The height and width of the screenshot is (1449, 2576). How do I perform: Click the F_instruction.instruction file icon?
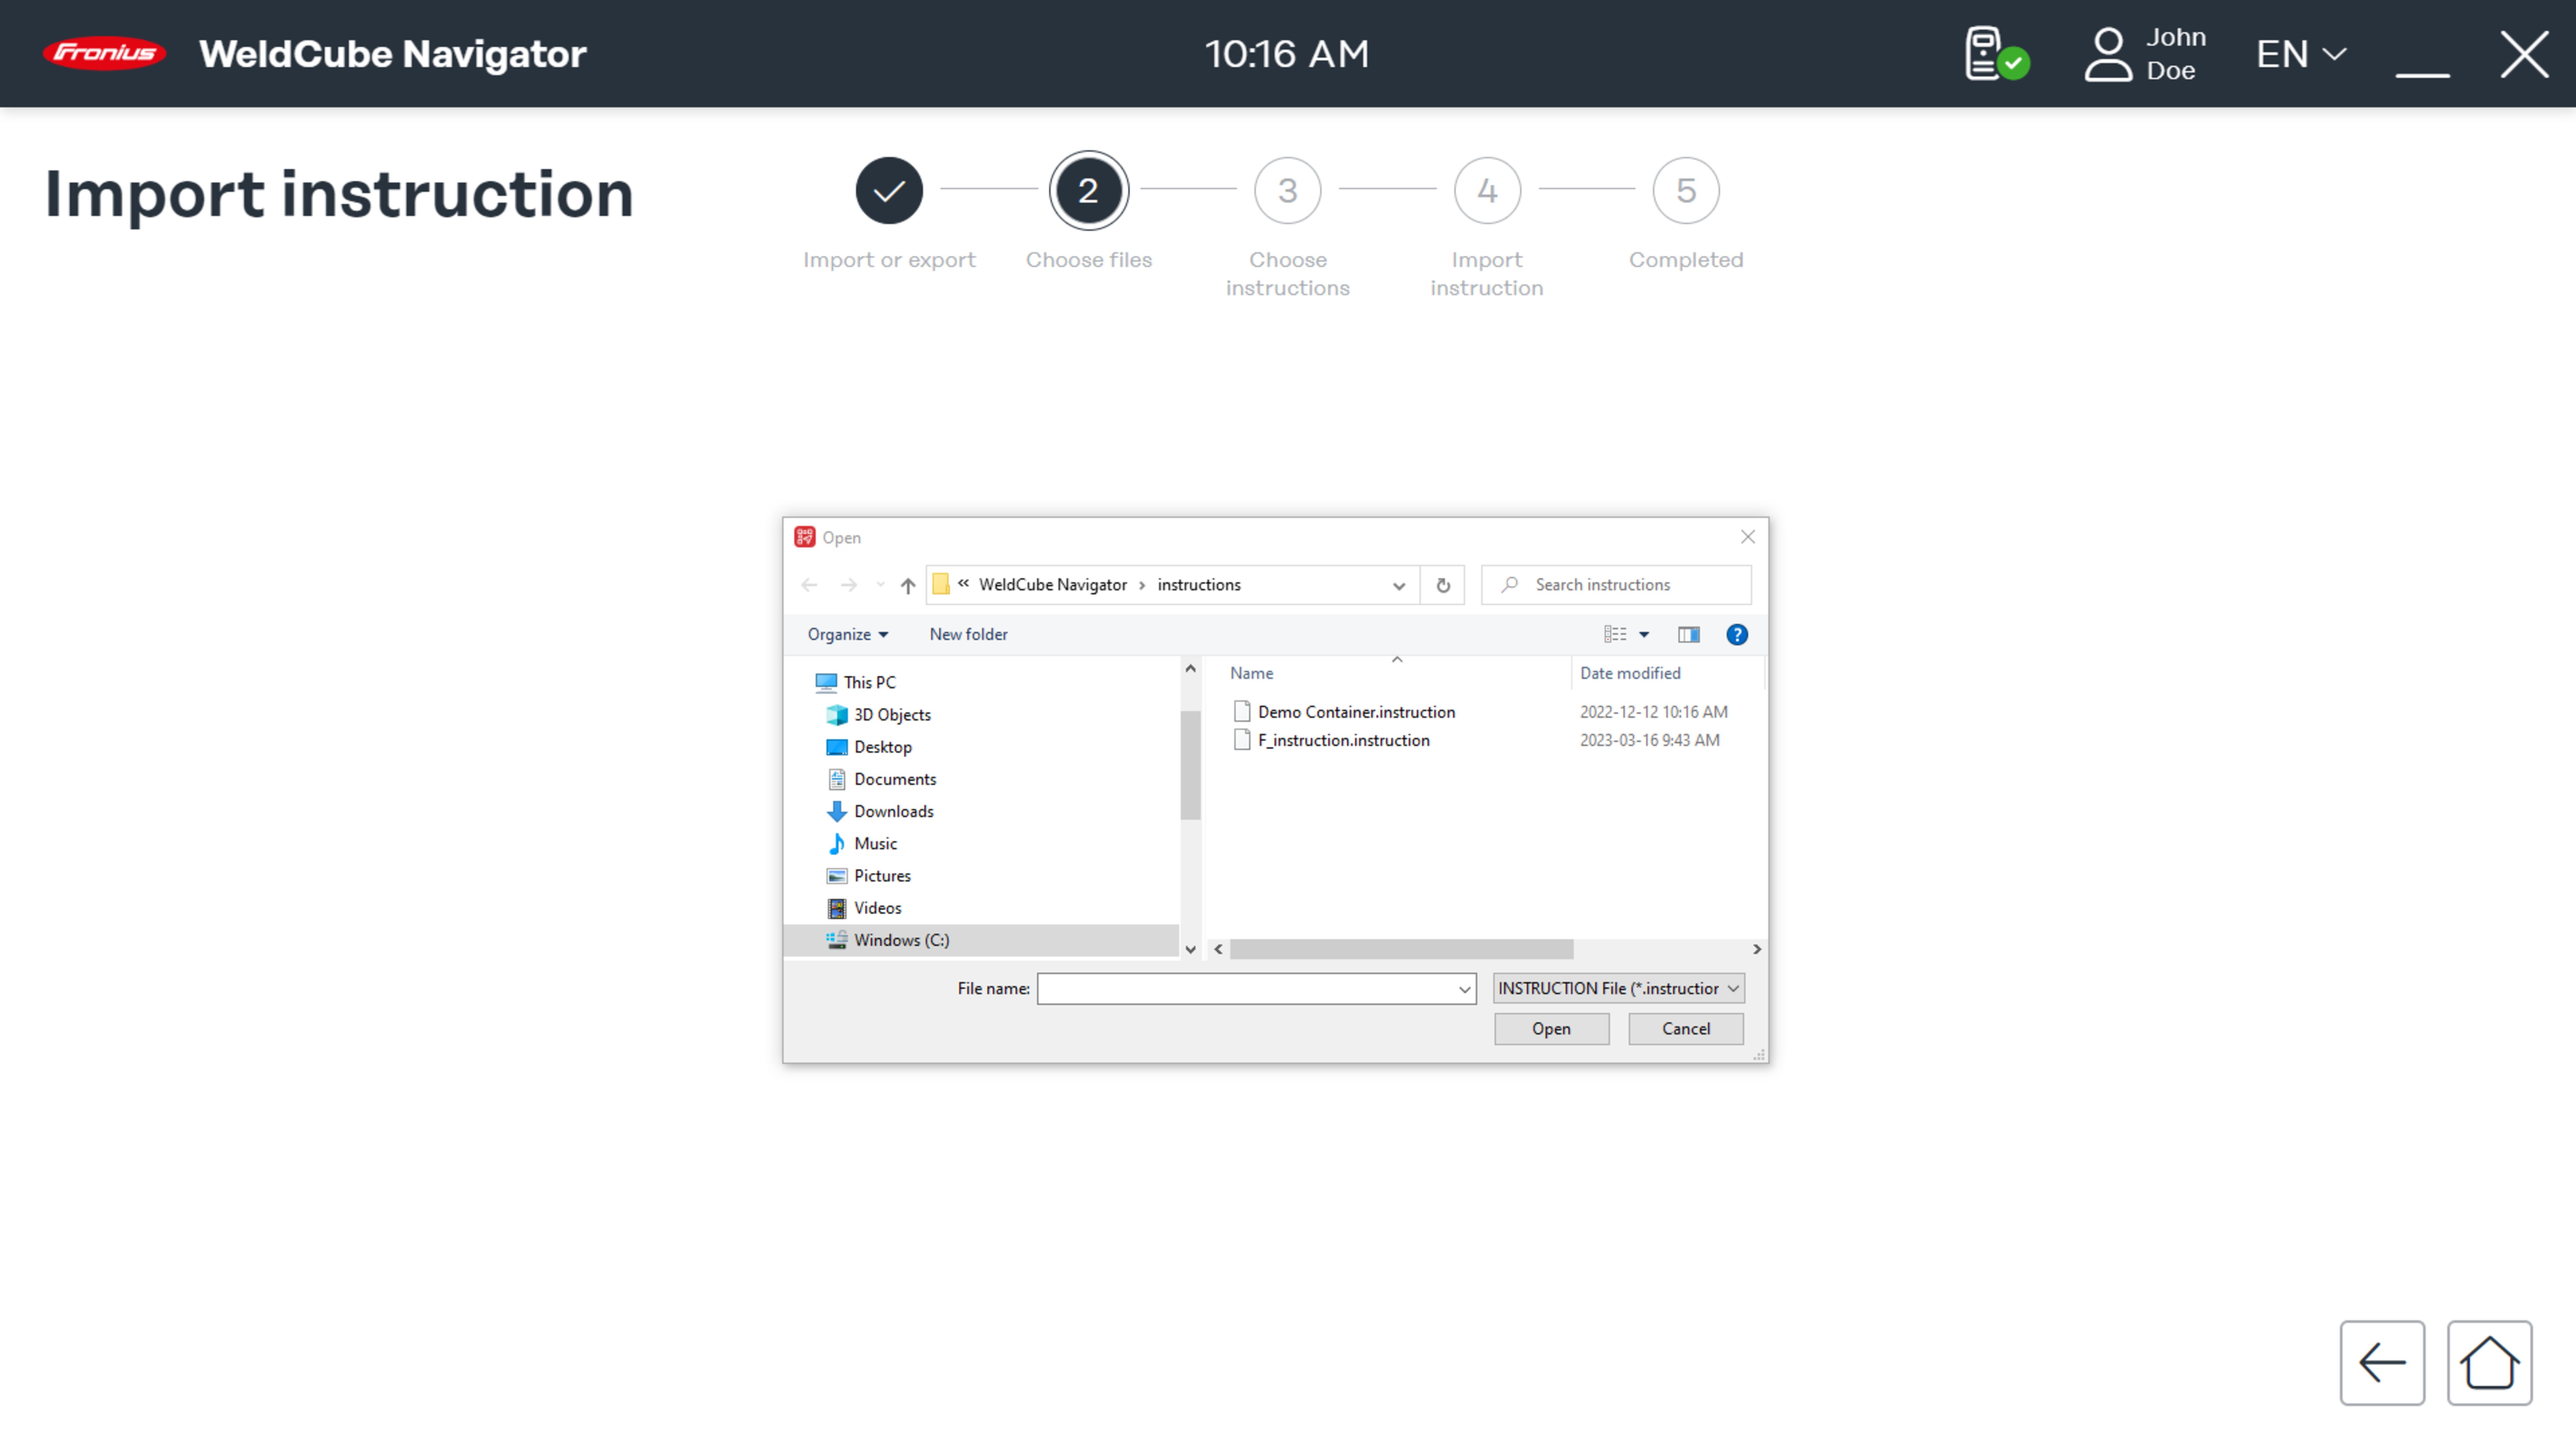(x=1242, y=740)
